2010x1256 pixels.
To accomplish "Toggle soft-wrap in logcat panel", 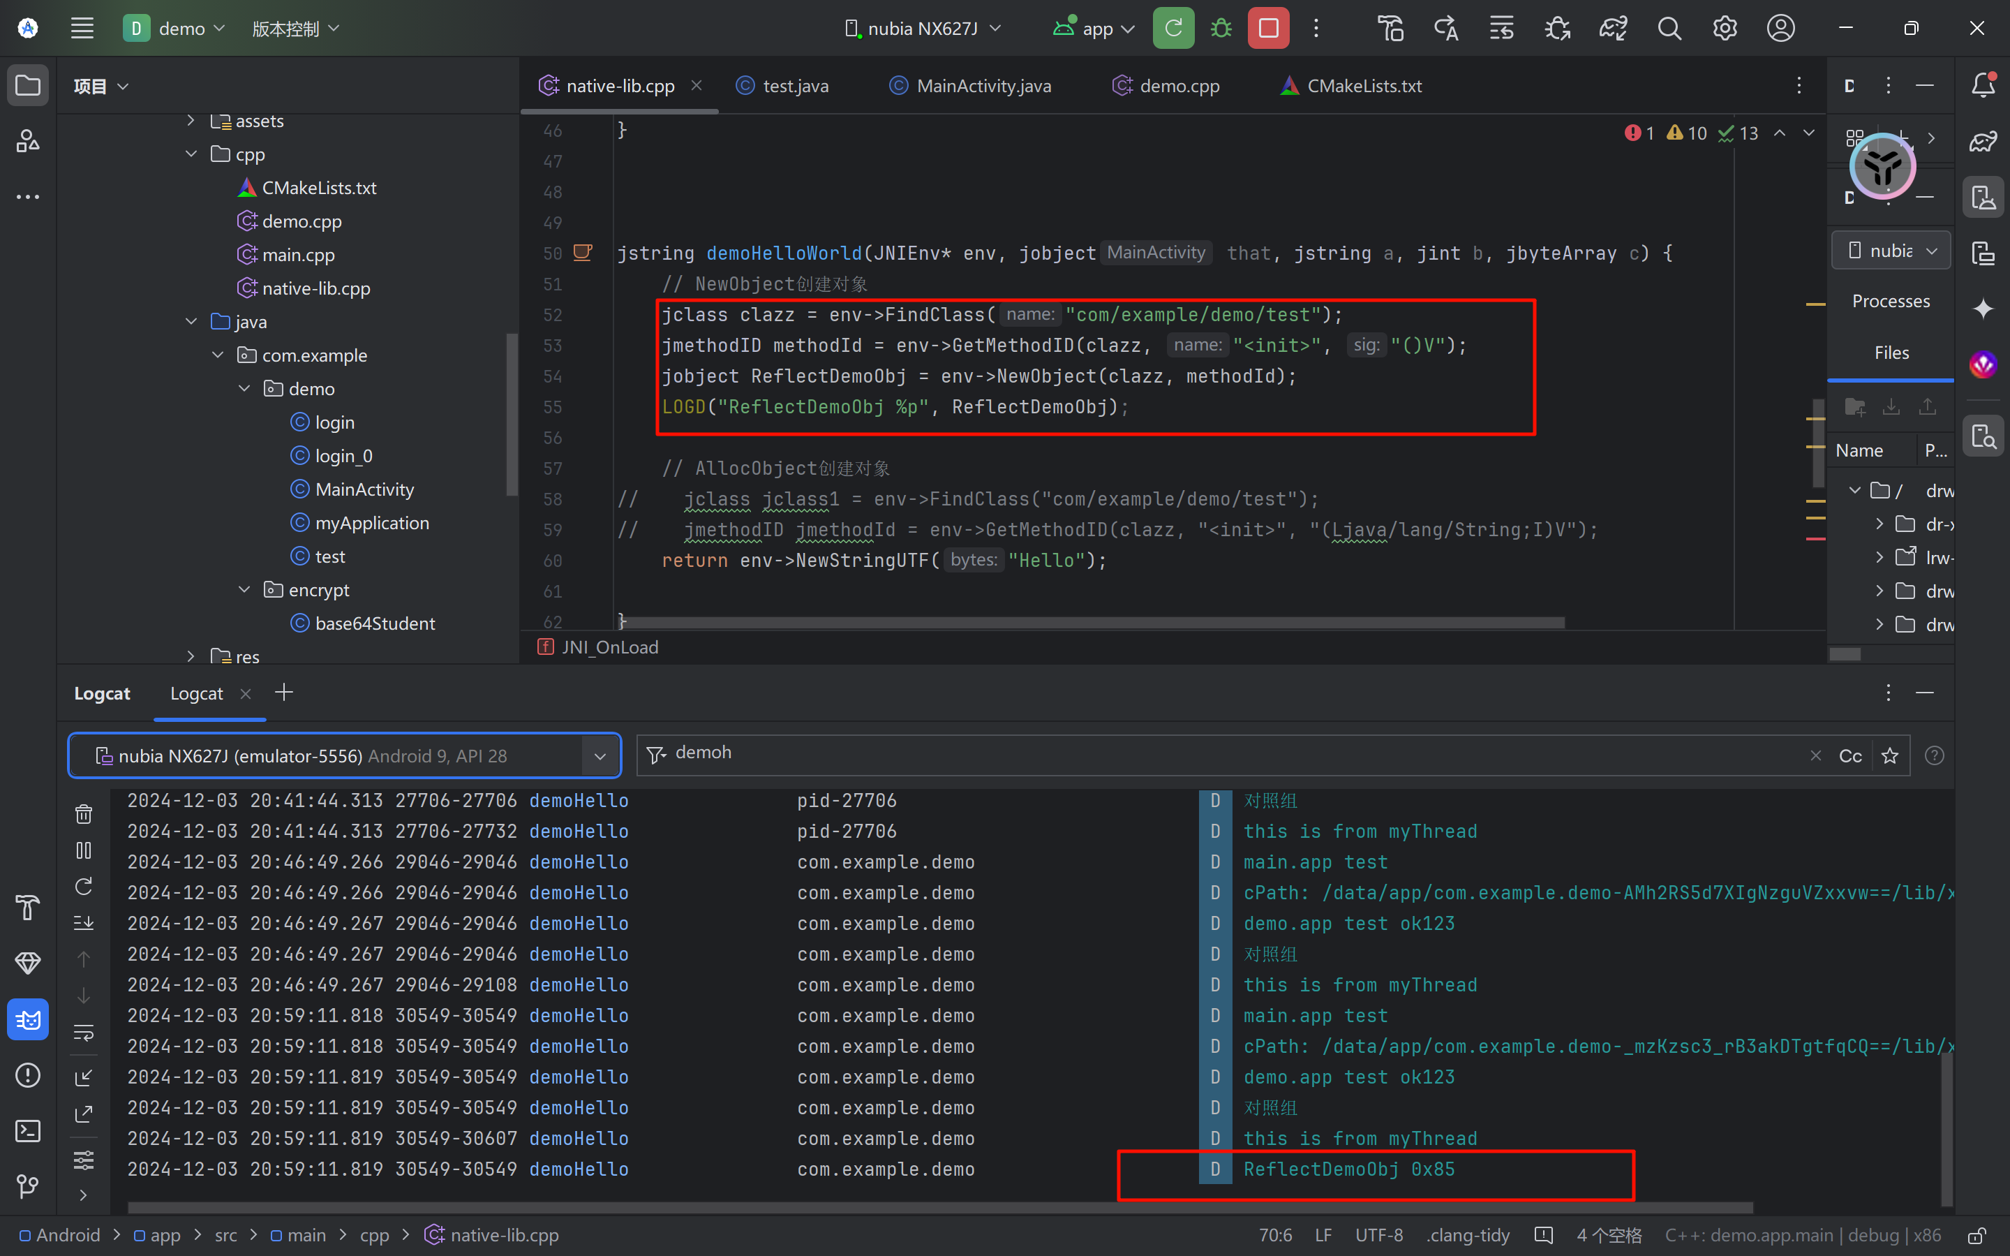I will [x=84, y=1033].
